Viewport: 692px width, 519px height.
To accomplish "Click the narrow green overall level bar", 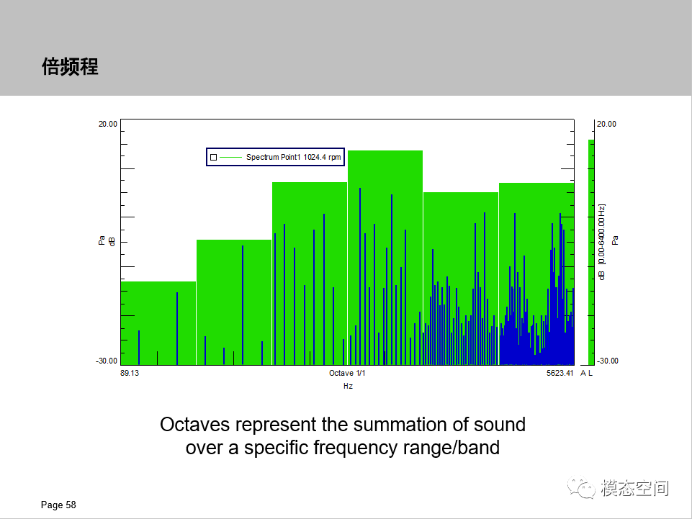I will 591,252.
